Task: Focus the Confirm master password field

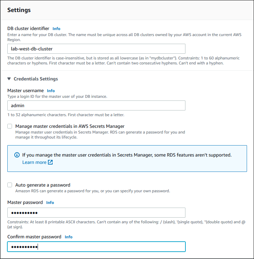Action: (96, 247)
